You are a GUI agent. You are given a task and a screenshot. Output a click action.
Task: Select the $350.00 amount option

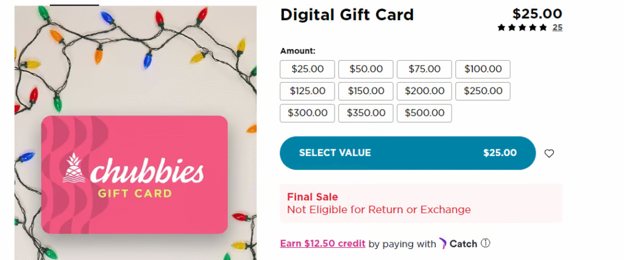pos(366,113)
